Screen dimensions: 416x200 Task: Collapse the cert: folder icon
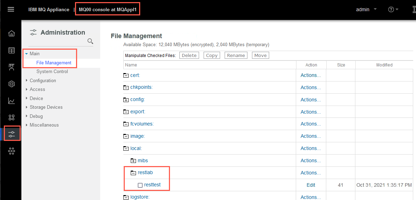[126, 76]
